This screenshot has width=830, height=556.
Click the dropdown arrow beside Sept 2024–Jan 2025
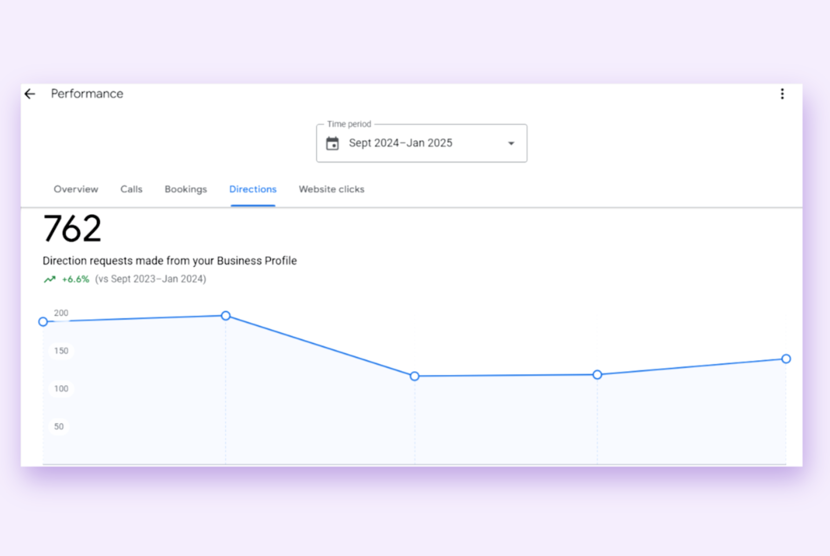(511, 143)
